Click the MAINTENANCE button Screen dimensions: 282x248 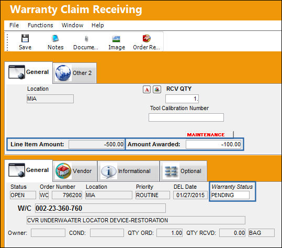(x=209, y=135)
